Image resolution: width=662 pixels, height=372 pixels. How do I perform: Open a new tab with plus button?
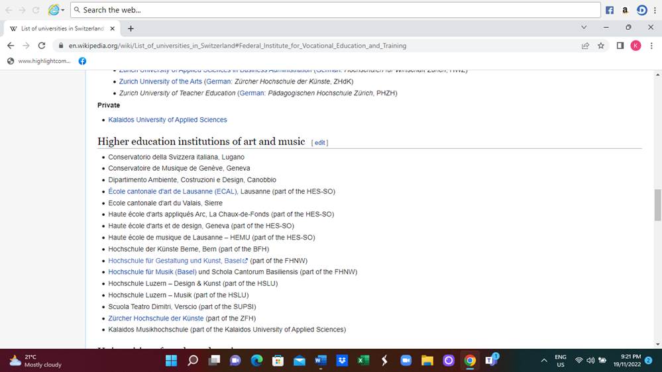(x=131, y=28)
